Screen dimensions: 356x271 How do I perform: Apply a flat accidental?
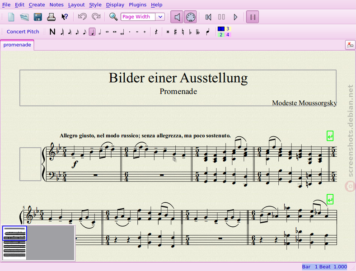click(x=190, y=32)
